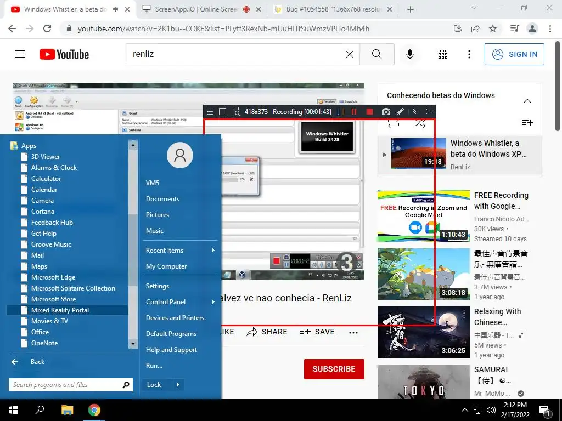Open Microsoft Edge from Apps list

coord(53,277)
